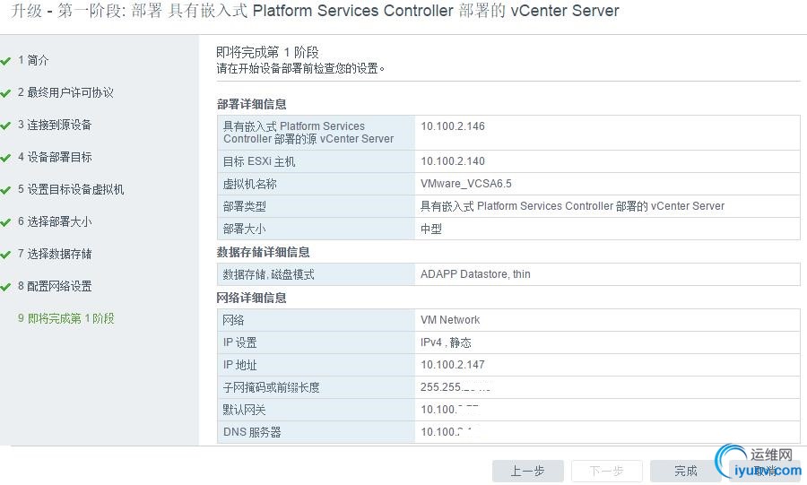The height and width of the screenshot is (485, 807).
Task: Go to step 7 选择数据存储
Action: tap(55, 254)
